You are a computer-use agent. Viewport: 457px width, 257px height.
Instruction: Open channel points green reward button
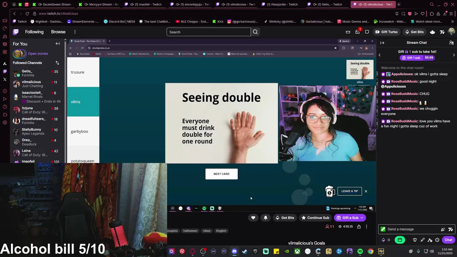[x=400, y=240]
